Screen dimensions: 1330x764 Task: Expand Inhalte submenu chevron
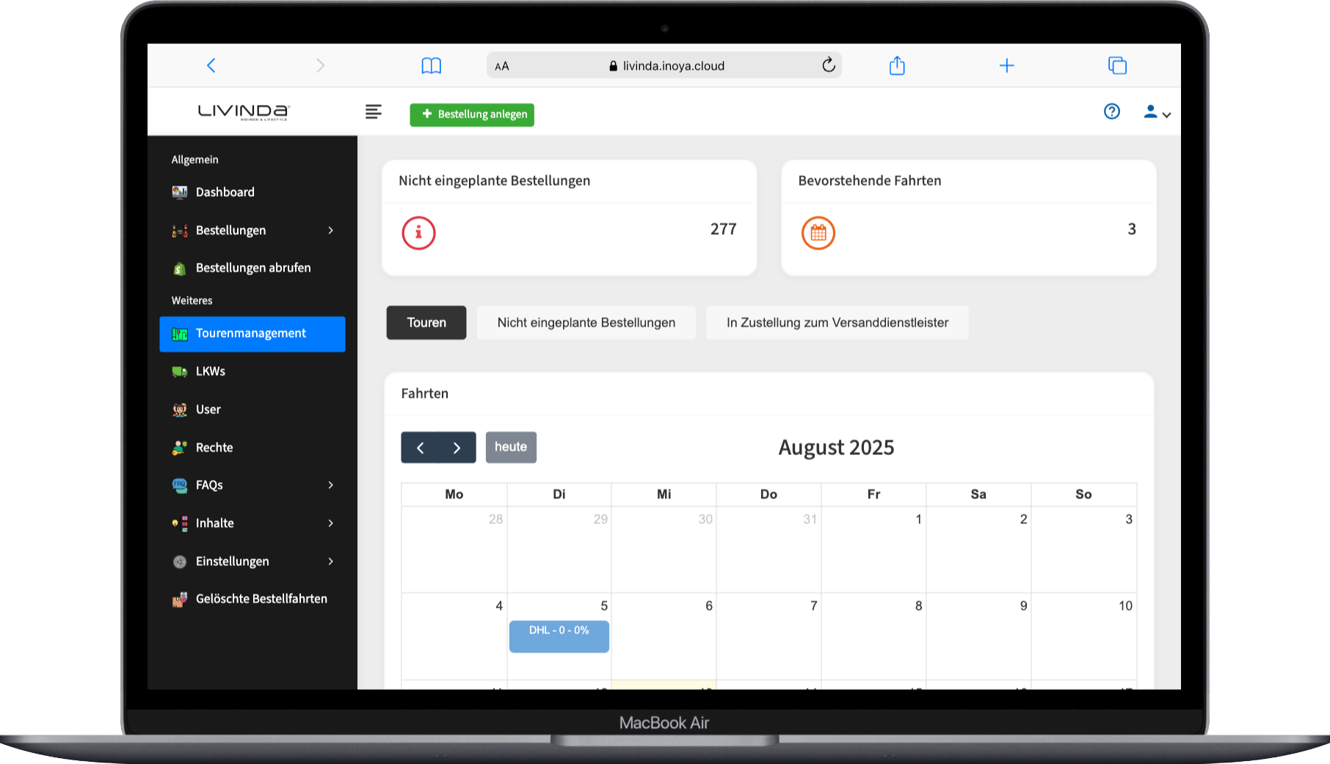(331, 523)
